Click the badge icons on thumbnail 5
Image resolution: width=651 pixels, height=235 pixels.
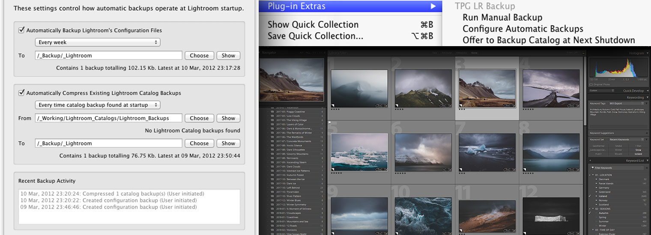[381, 169]
